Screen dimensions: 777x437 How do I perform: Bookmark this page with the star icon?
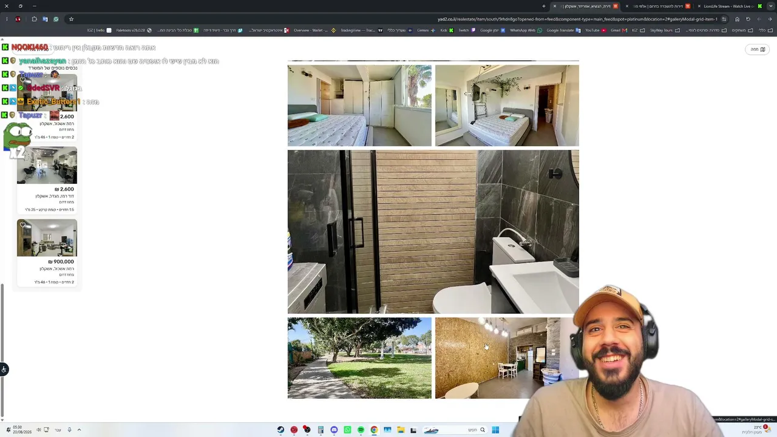71,19
